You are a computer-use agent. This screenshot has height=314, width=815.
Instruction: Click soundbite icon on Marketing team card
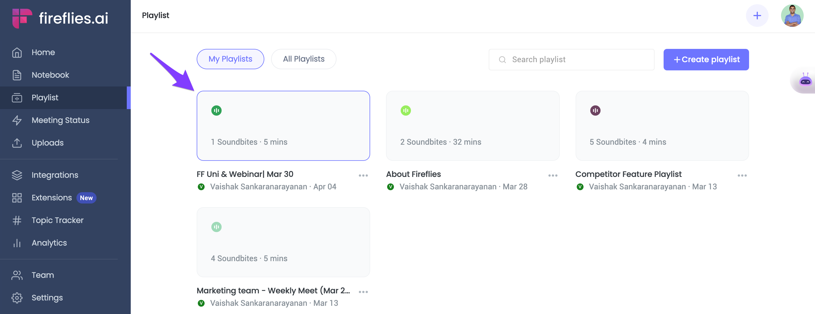pyautogui.click(x=216, y=227)
